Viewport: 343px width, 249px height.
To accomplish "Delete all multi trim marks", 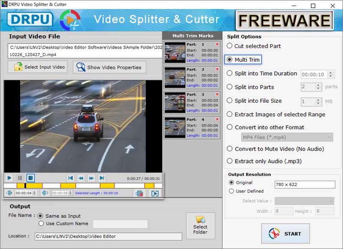I will [x=139, y=193].
